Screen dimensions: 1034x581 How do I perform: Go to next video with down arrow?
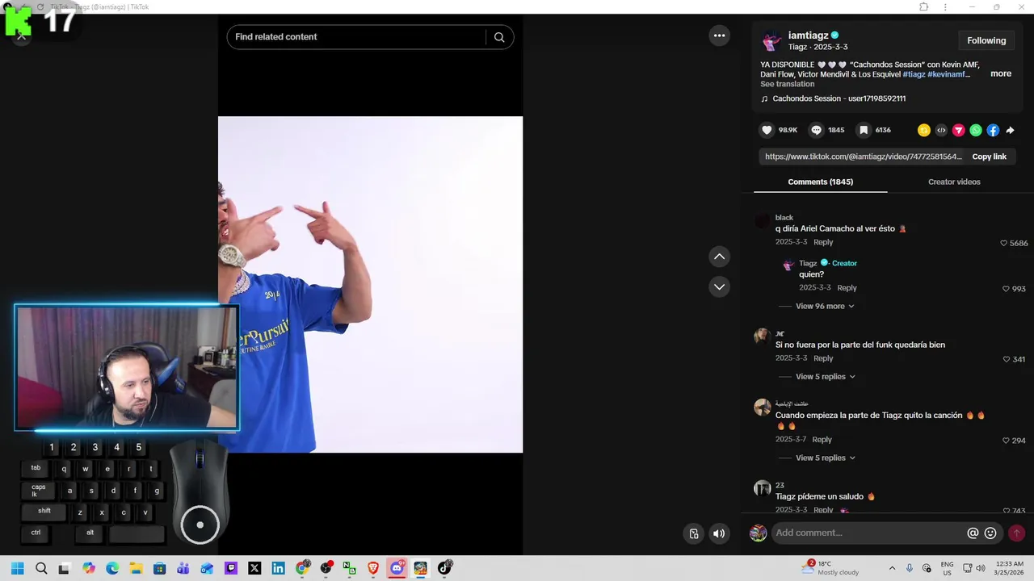click(x=719, y=286)
